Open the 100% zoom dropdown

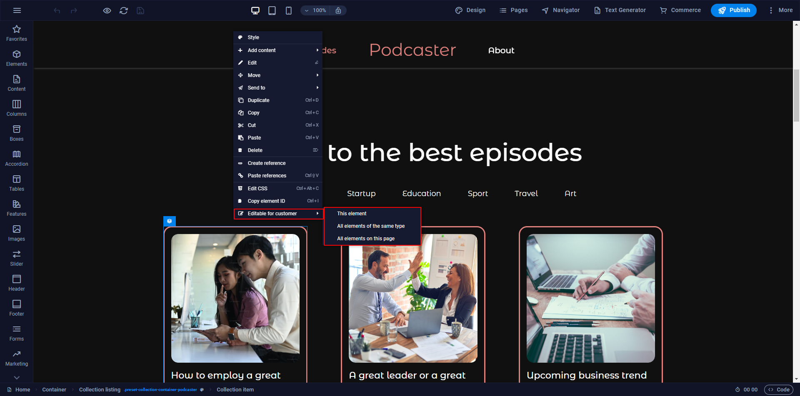click(315, 10)
